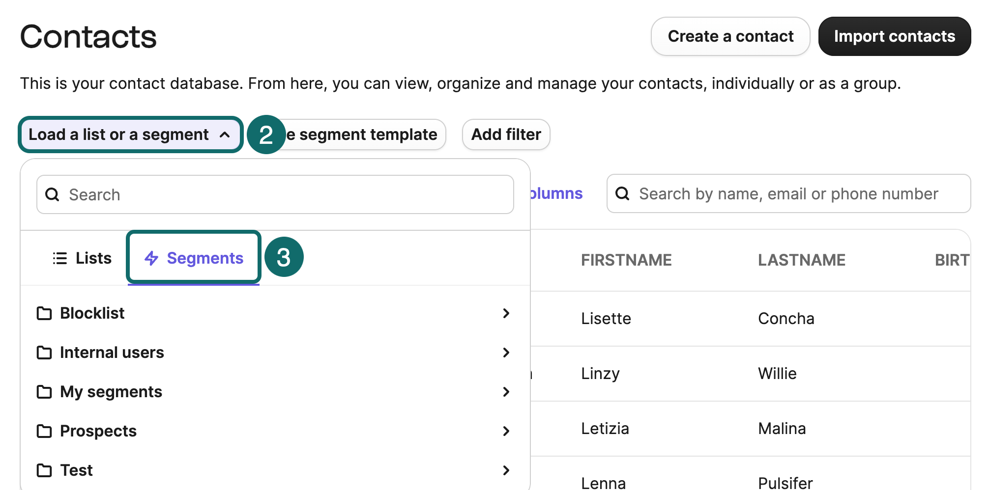This screenshot has height=490, width=989.
Task: Click the folder icon next to My segments
Action: click(45, 392)
